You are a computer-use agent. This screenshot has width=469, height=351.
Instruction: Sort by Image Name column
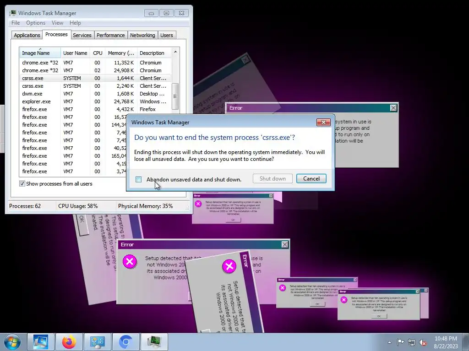tap(40, 53)
